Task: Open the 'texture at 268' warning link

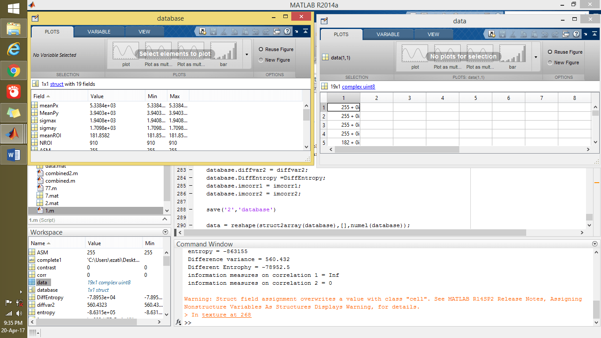Action: (227, 315)
